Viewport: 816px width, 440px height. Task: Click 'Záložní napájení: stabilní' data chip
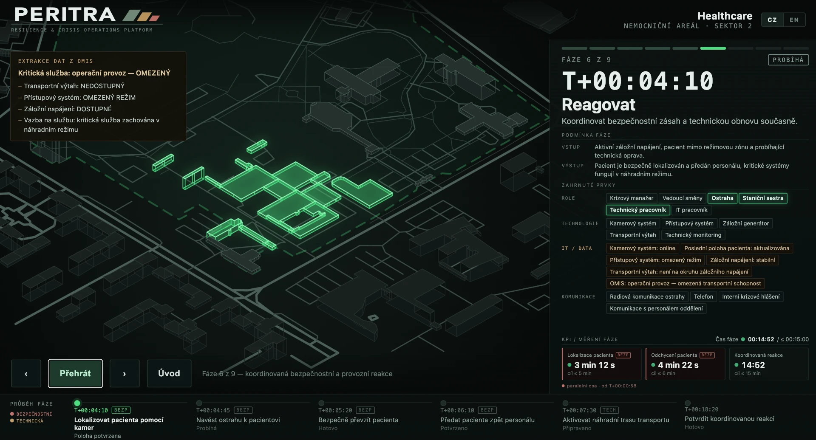[742, 260]
